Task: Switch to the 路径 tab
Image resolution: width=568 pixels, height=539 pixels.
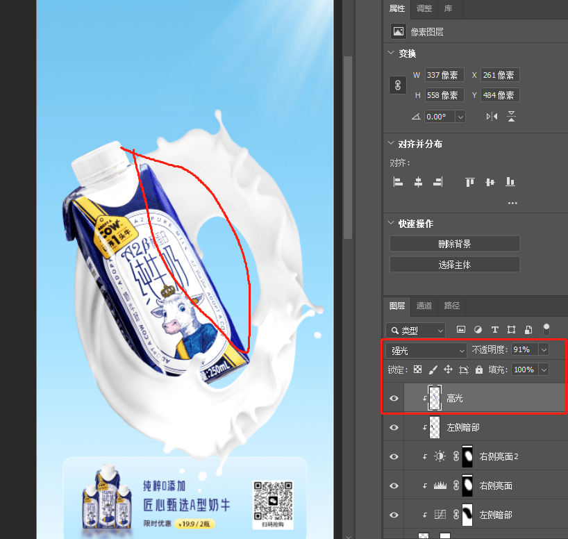Action: (452, 306)
